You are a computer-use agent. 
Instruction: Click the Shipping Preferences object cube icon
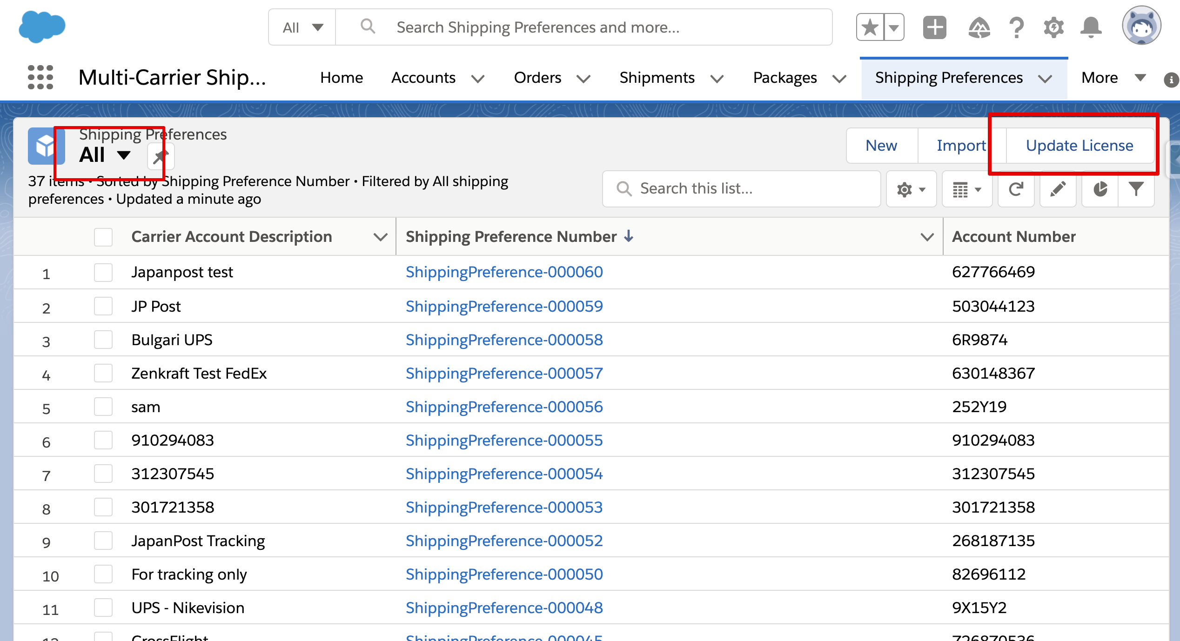[x=46, y=146]
